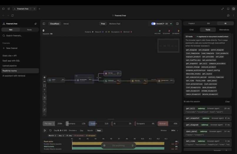The width and height of the screenshot is (237, 154).
Task: Decrease the window with minus stepper
Action: 169,130
